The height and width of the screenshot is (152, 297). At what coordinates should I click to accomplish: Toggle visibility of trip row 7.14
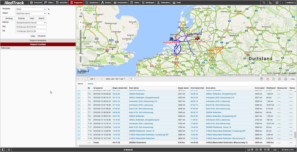79,138
